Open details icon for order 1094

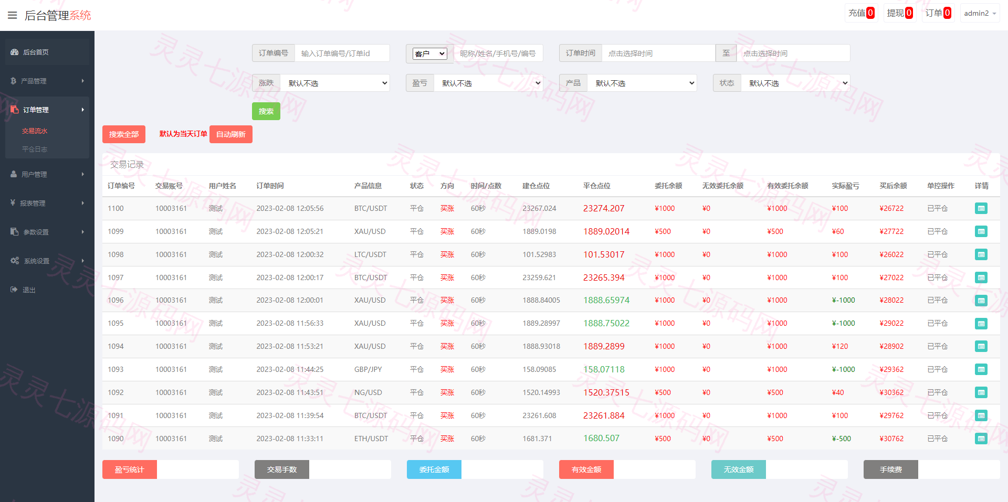pos(981,346)
